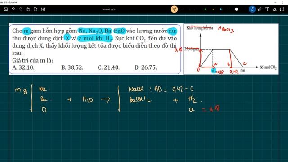The image size is (288, 162).
Task: Open the settings sliders icon
Action: [43, 9]
